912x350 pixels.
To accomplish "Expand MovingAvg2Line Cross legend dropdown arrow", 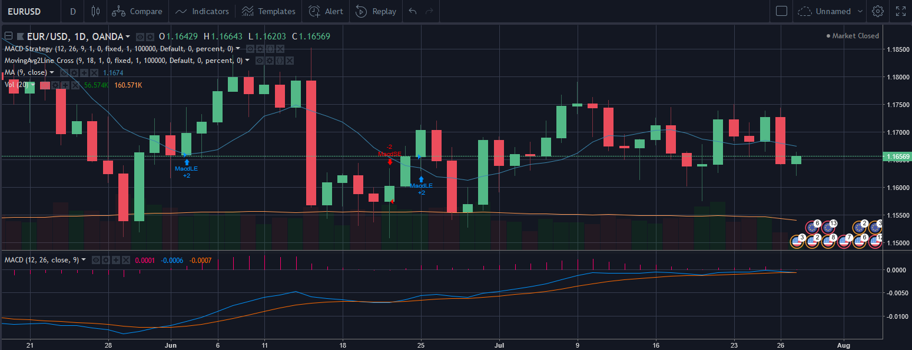I will point(247,60).
